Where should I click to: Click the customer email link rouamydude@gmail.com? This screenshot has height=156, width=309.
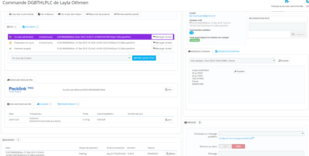[x=204, y=16]
